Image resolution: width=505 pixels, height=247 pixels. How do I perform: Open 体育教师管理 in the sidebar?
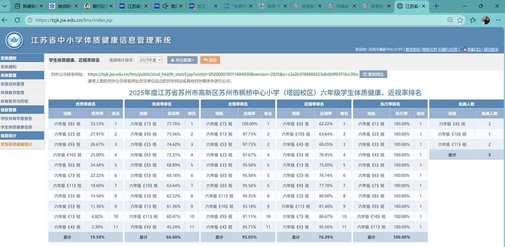[x=13, y=93]
